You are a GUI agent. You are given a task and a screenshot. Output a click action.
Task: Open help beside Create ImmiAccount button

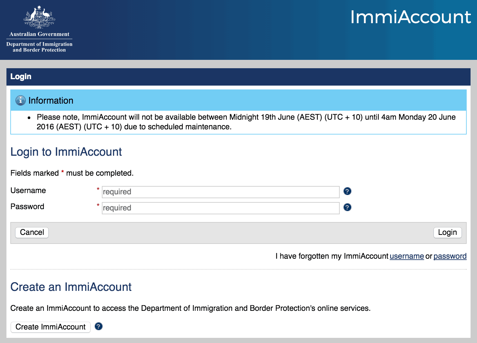coord(99,327)
